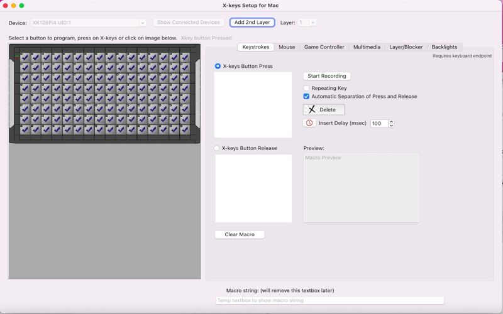Minimize the window with the yellow button
Image resolution: width=503 pixels, height=314 pixels.
click(13, 6)
